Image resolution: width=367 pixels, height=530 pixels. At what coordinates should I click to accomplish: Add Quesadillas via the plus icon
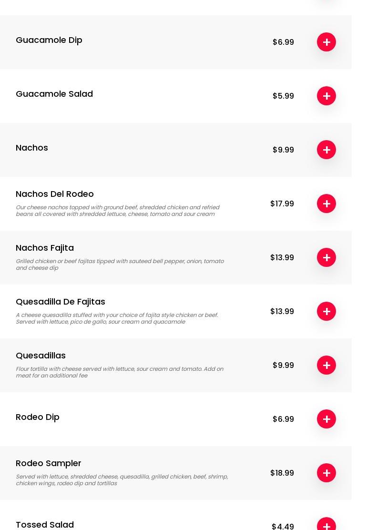(326, 365)
